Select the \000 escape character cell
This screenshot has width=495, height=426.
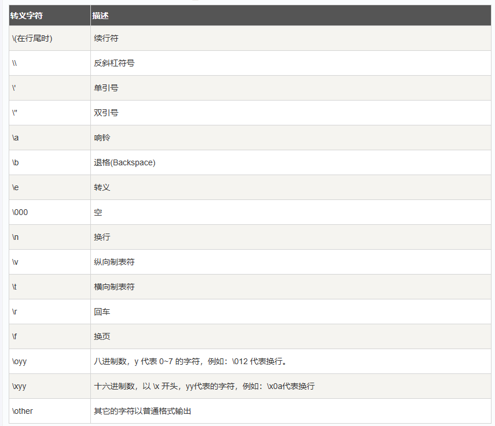[x=20, y=212]
